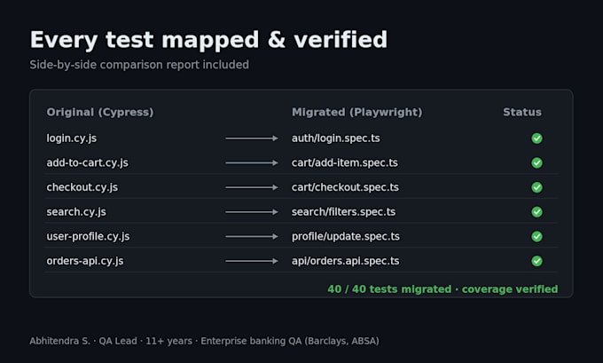Click the Every test mapped & verified heading
The image size is (603, 363).
[208, 40]
